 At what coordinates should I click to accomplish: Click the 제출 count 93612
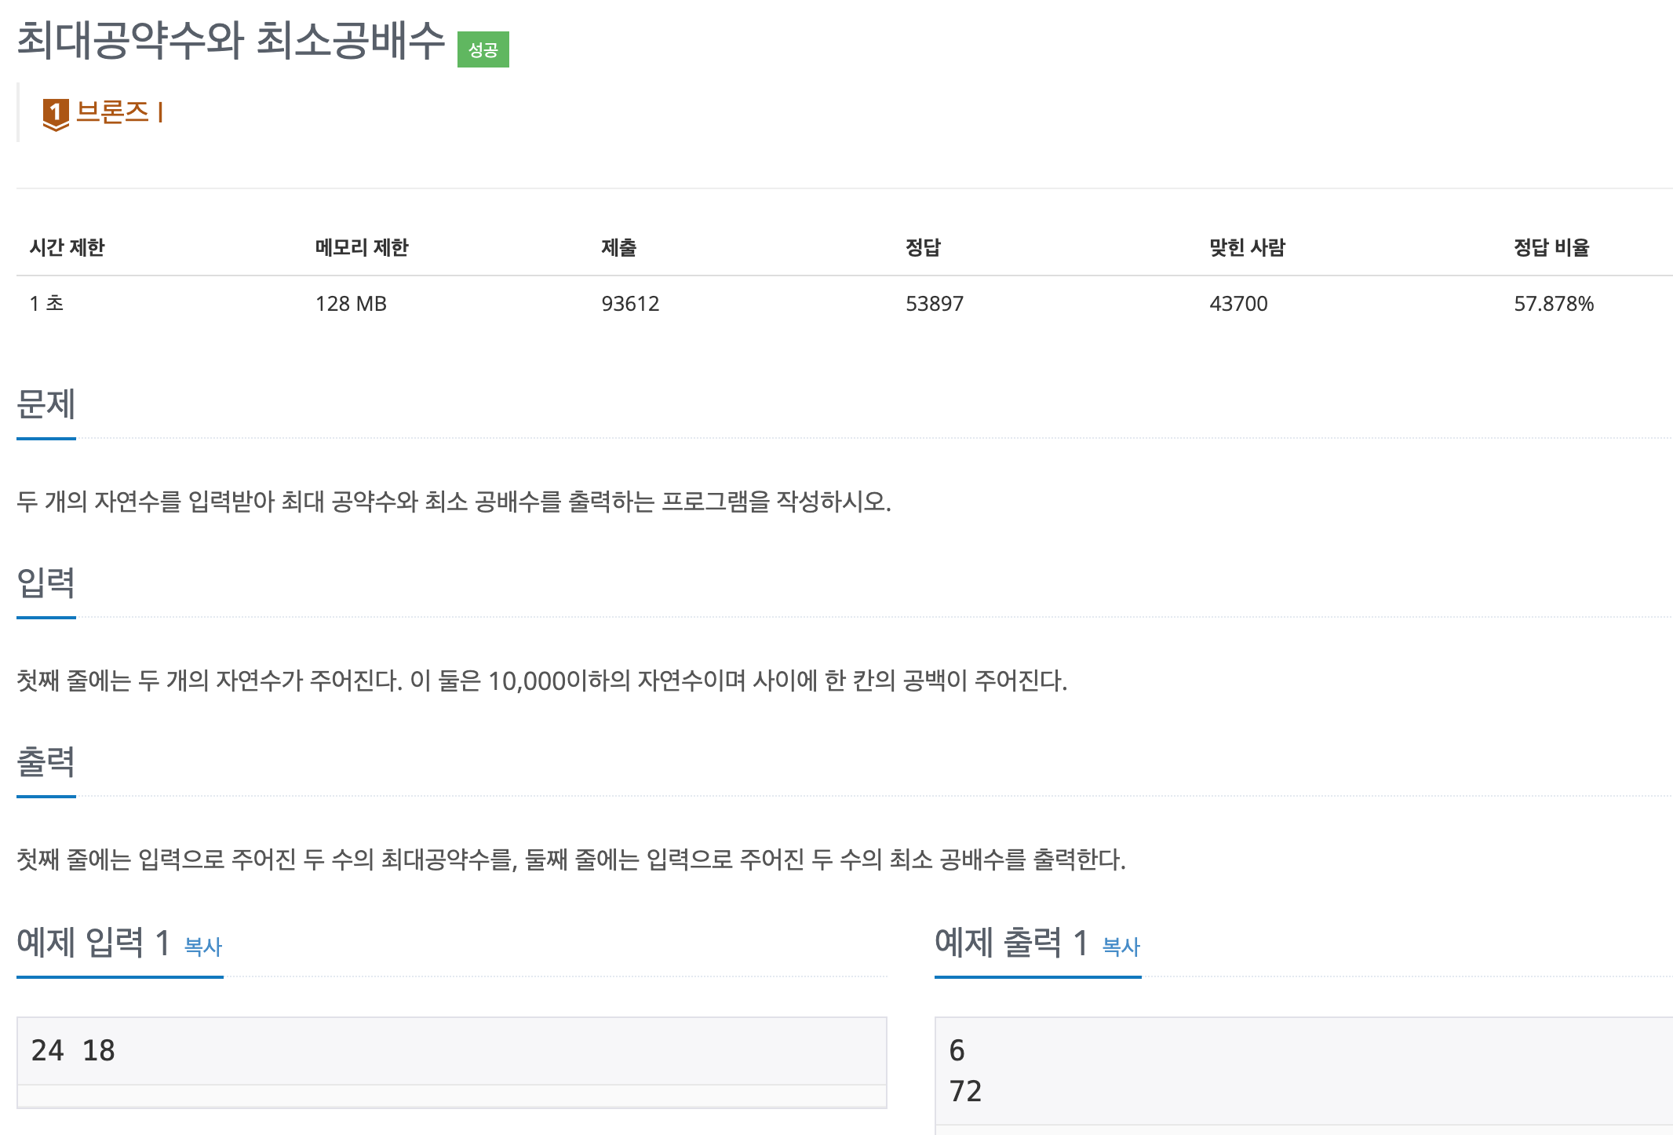(630, 304)
